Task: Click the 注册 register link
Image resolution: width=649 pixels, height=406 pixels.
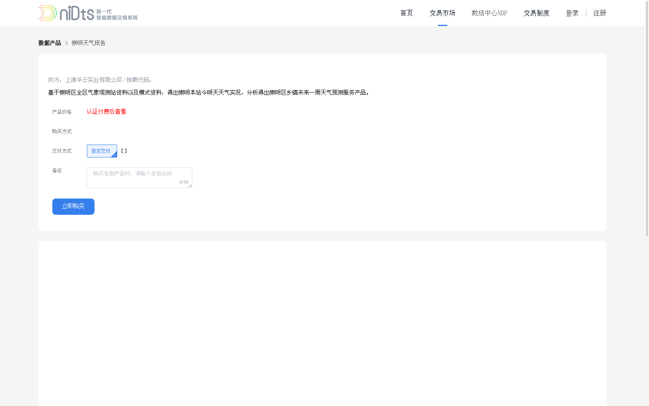Action: pos(600,13)
